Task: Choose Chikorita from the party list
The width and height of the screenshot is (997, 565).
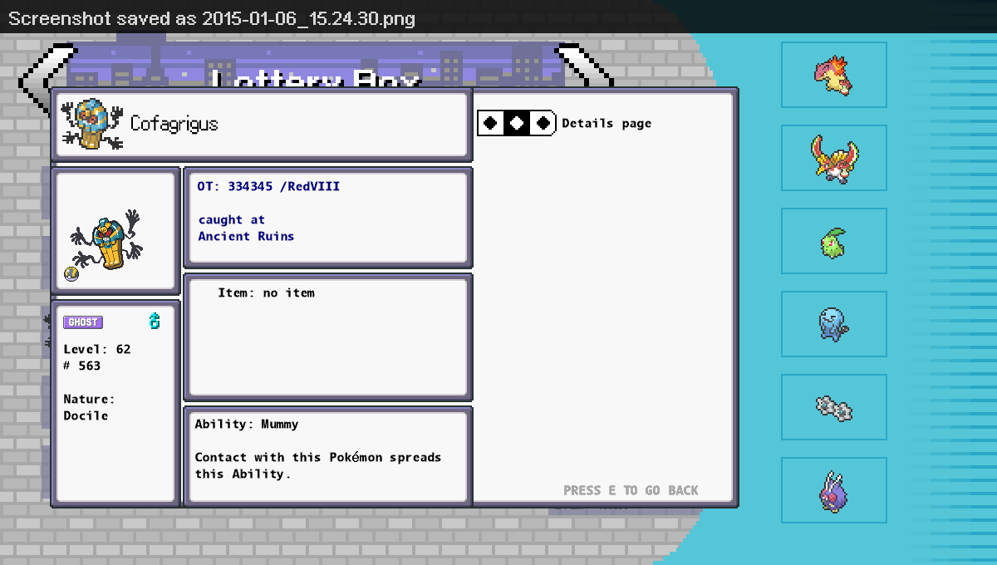Action: [833, 241]
